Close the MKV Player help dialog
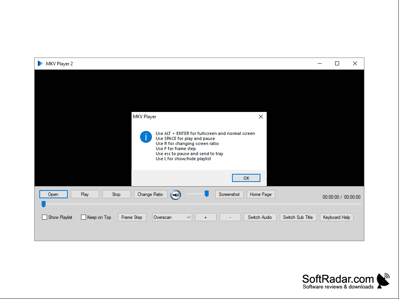The width and height of the screenshot is (399, 299). (x=261, y=117)
